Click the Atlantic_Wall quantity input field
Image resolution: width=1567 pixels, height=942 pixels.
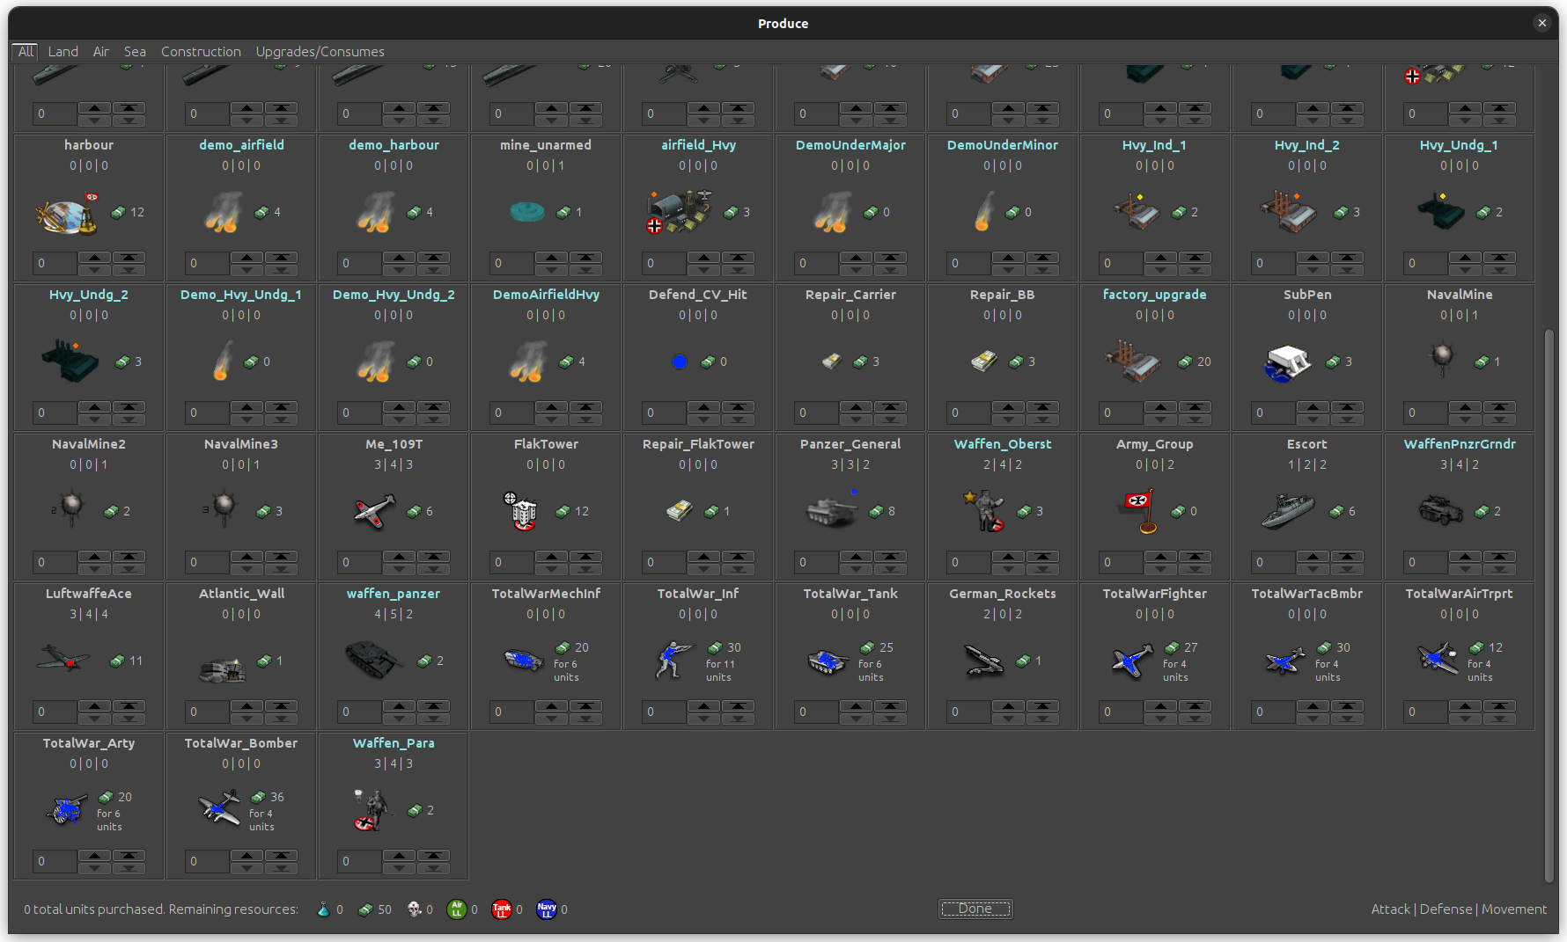207,712
